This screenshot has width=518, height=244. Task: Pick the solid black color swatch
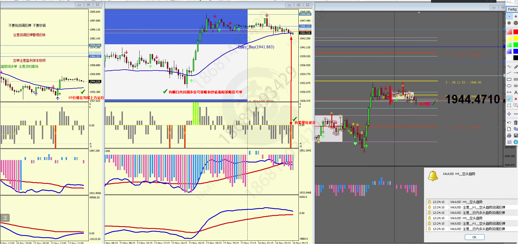click(x=516, y=58)
